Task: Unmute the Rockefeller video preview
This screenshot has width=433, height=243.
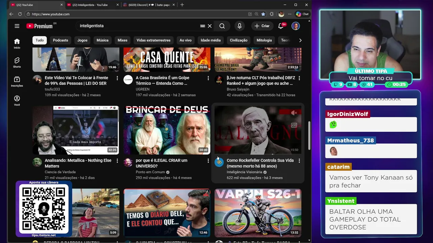Action: 294,113
